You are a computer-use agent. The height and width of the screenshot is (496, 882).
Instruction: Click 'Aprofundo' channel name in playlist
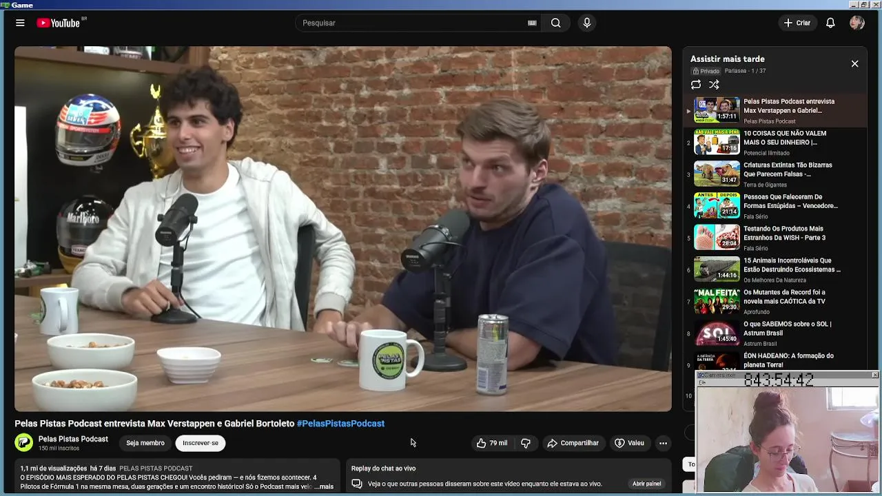[x=757, y=312]
